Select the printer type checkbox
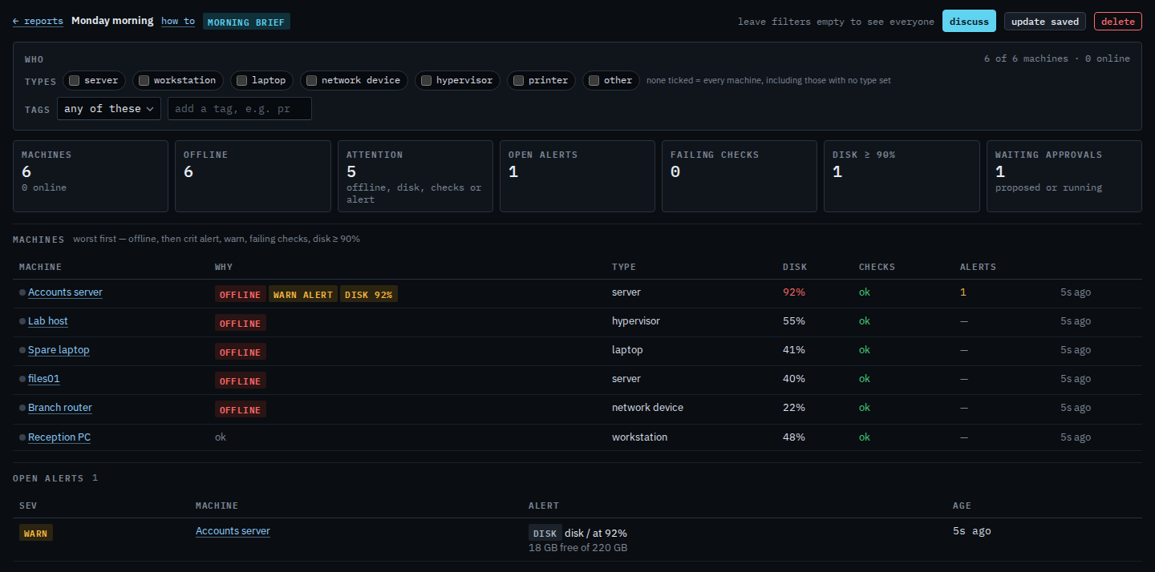The image size is (1155, 572). [519, 80]
